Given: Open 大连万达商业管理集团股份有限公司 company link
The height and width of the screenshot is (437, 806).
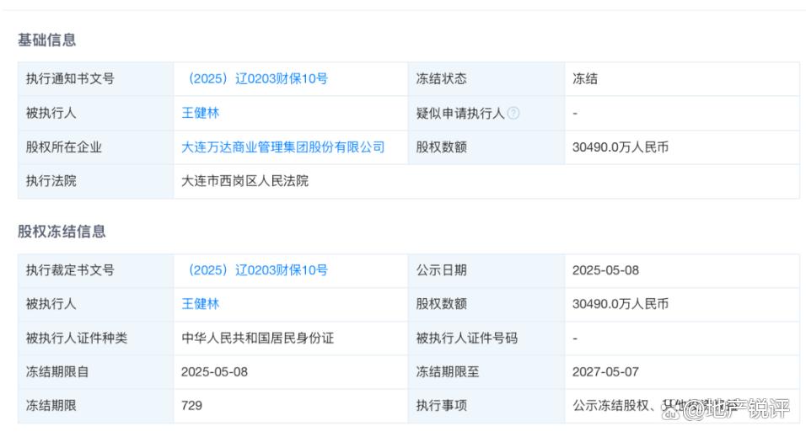Looking at the screenshot, I should [283, 147].
